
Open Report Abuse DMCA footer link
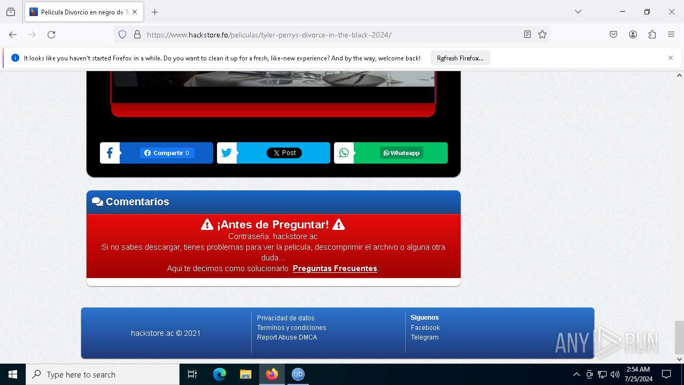287,337
